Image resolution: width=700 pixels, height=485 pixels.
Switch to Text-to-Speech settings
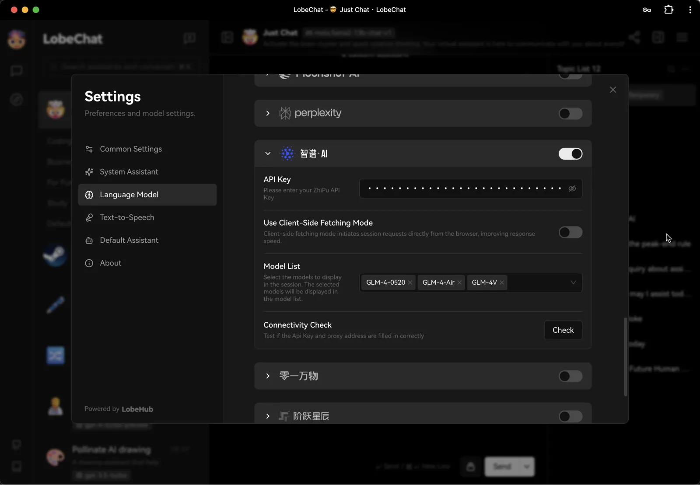click(127, 217)
